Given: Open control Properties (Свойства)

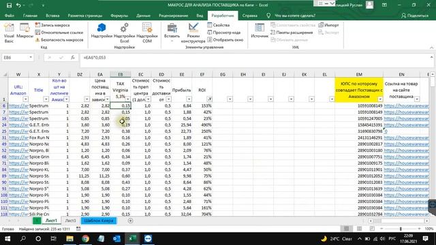Looking at the screenshot, I should (218, 25).
